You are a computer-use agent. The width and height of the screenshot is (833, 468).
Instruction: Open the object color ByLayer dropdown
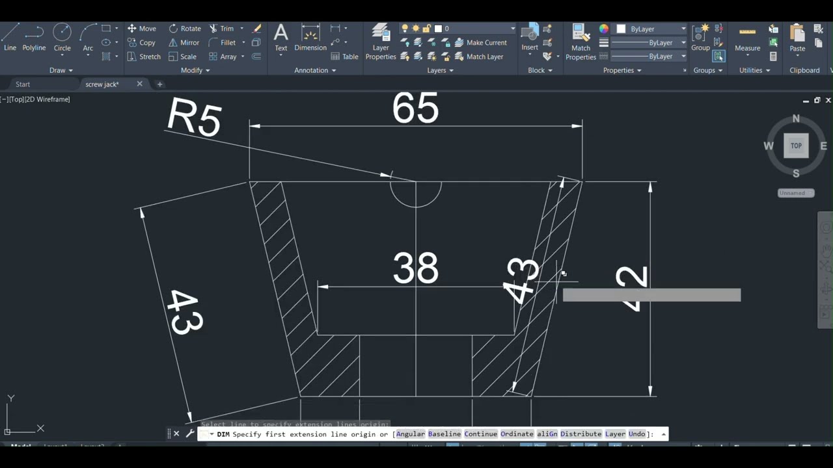tap(651, 29)
